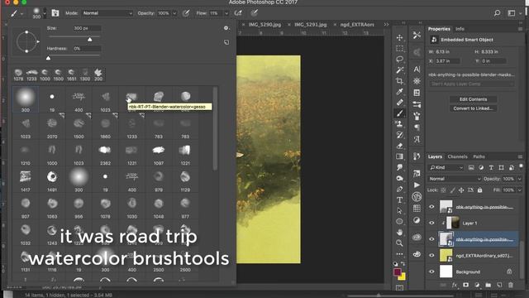Viewport: 529px width, 298px height.
Task: Toggle lock all padlock
Action: (479, 190)
